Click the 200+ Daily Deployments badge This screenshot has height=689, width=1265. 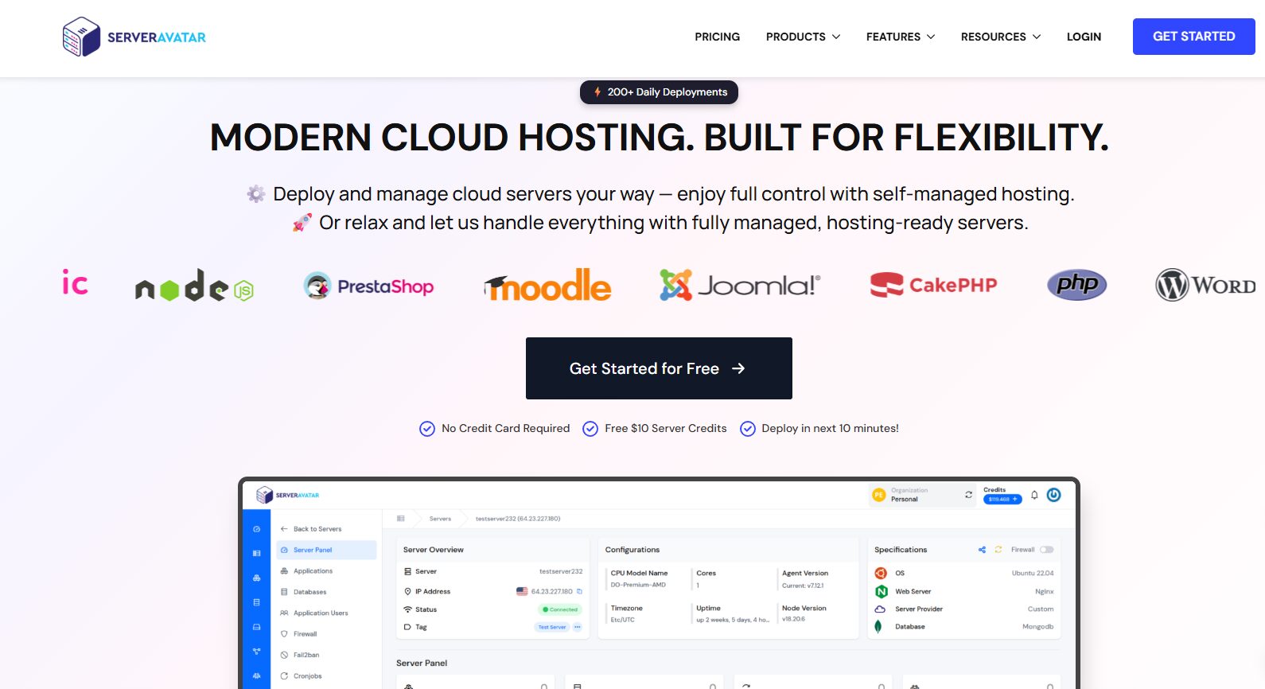point(659,92)
